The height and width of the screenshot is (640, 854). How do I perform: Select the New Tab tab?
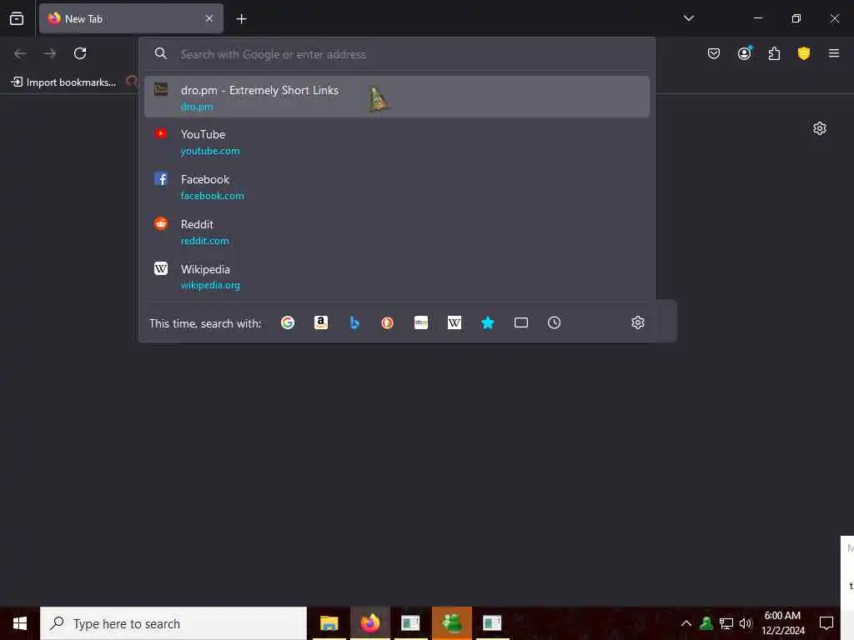(131, 18)
